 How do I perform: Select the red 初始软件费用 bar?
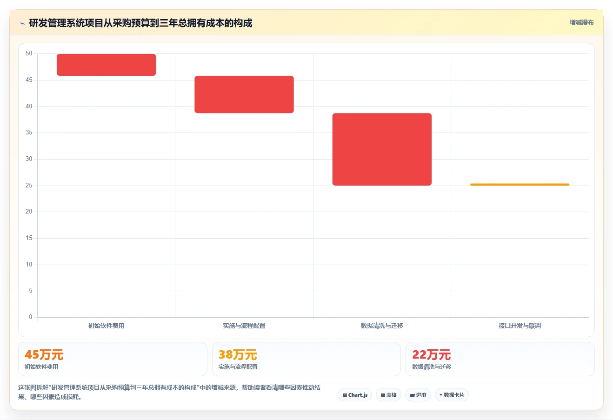click(x=106, y=65)
